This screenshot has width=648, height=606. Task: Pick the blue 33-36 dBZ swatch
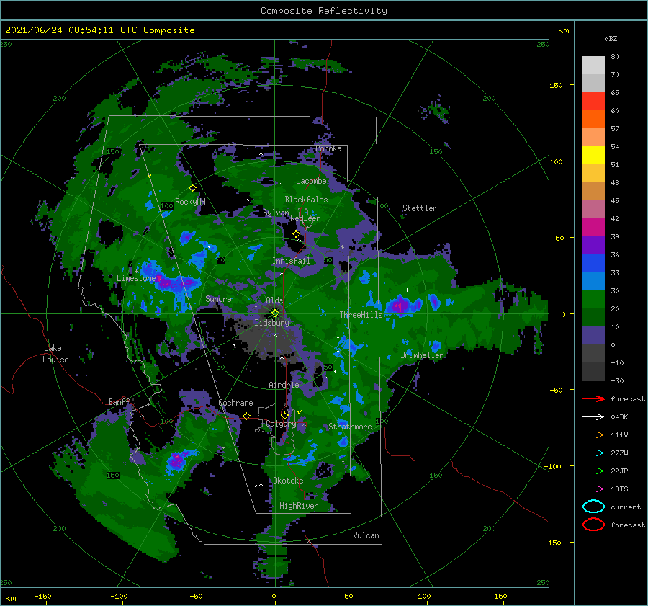[593, 263]
